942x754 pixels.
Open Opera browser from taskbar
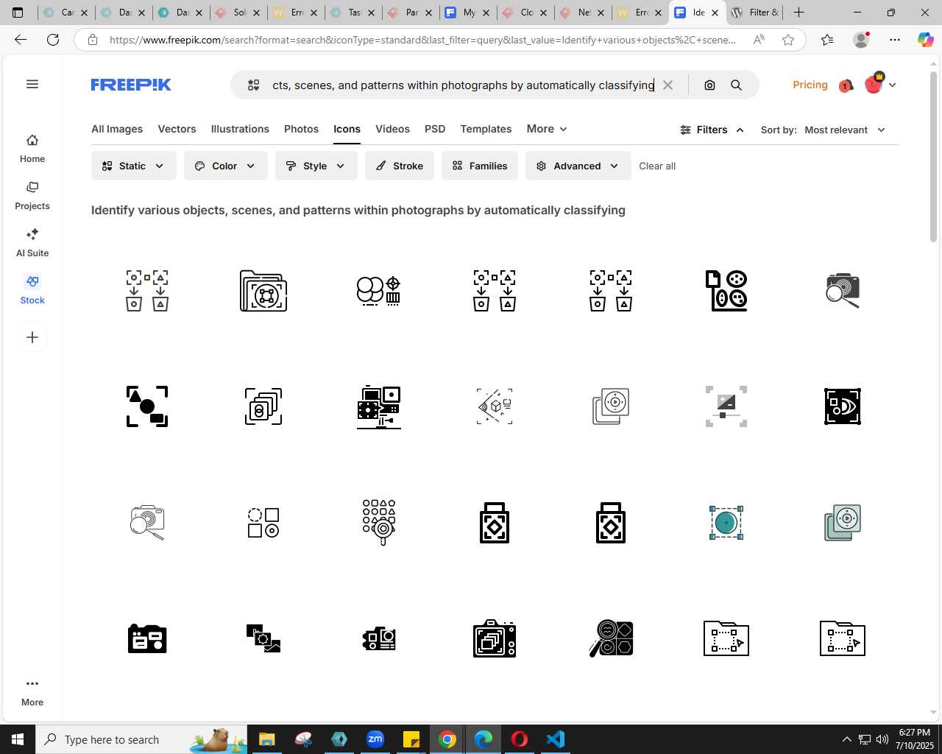point(520,739)
